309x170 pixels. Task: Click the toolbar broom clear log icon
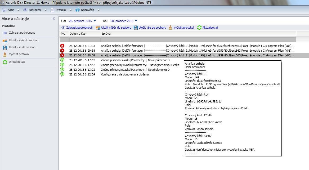click(171, 28)
